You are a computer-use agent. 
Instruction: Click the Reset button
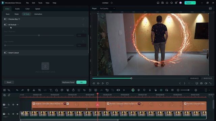(x=9, y=82)
